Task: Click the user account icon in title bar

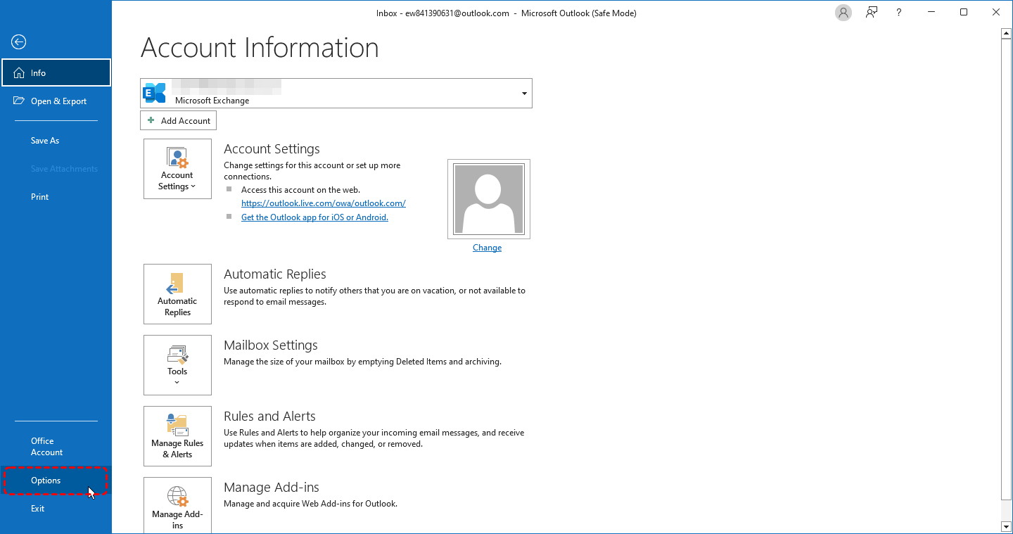Action: (x=843, y=13)
